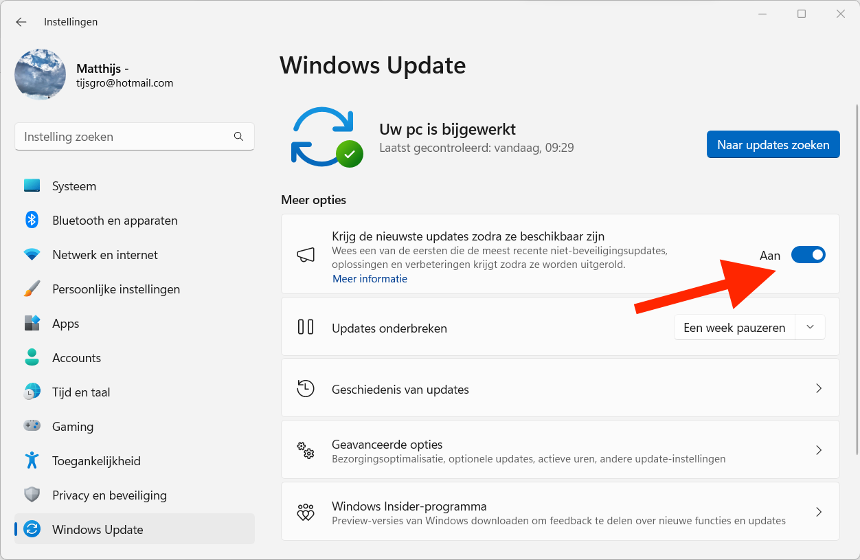The image size is (860, 560).
Task: Open Bluetooth en apparaten via its icon
Action: (32, 221)
